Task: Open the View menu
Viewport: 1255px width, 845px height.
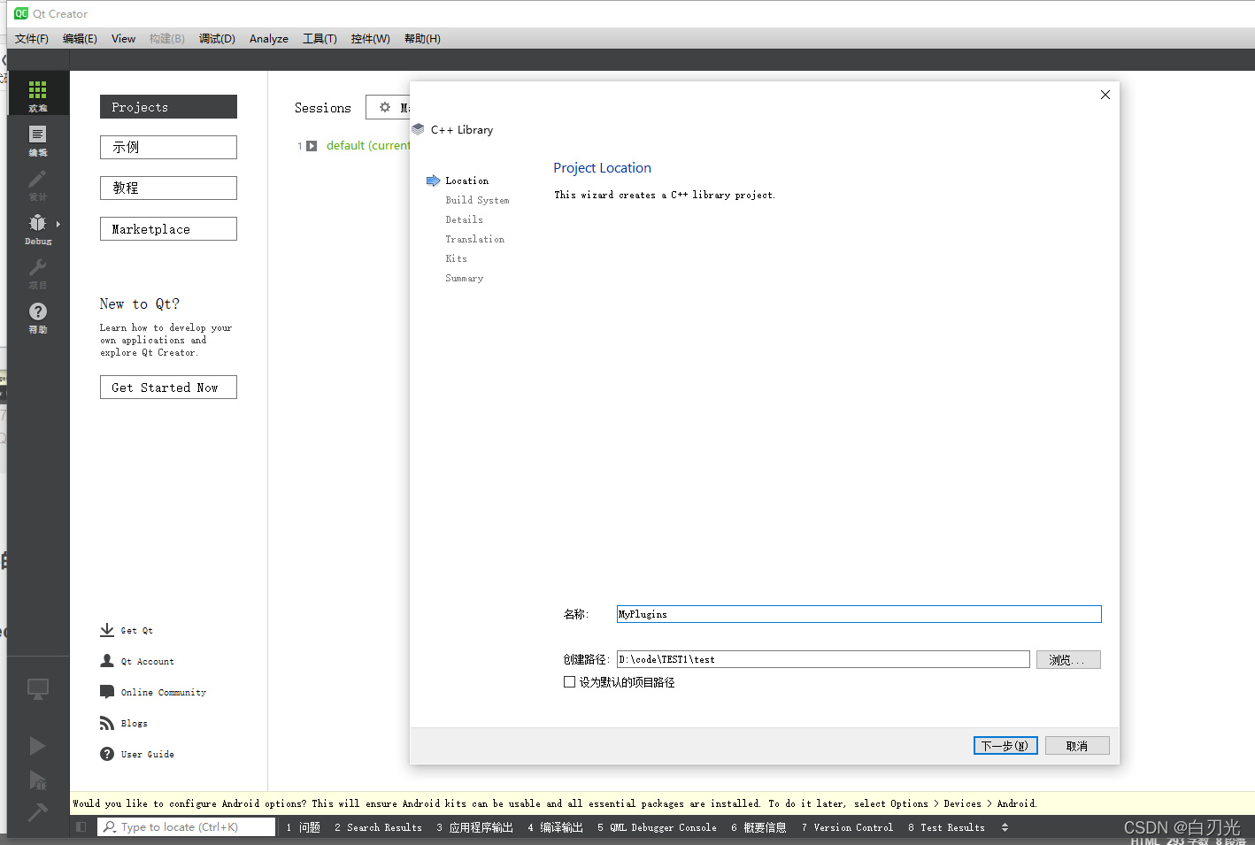Action: point(123,39)
